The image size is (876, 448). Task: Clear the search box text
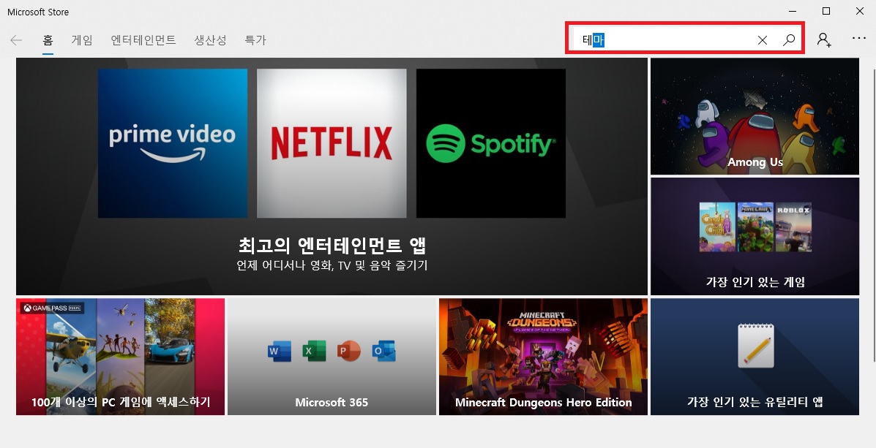[x=762, y=39]
